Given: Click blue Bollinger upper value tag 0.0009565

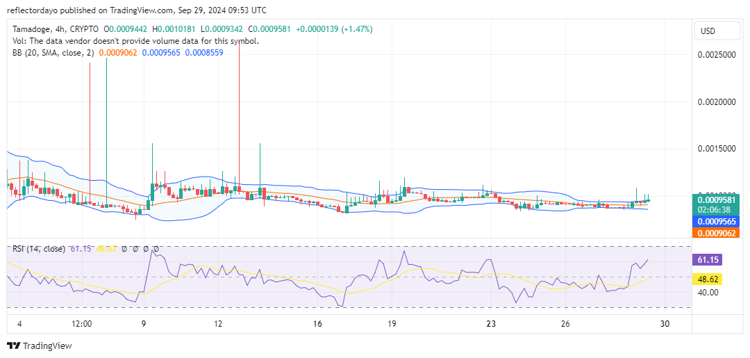Looking at the screenshot, I should 716,222.
